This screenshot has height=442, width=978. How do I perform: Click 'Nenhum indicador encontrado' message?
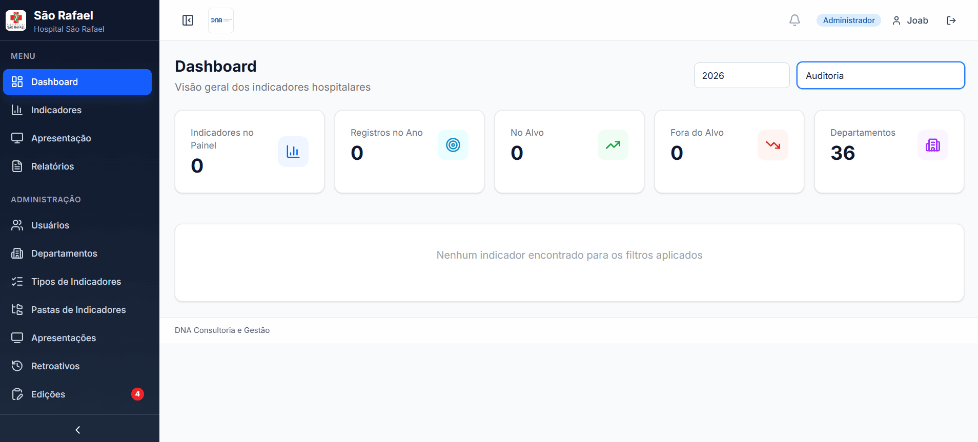coord(569,255)
